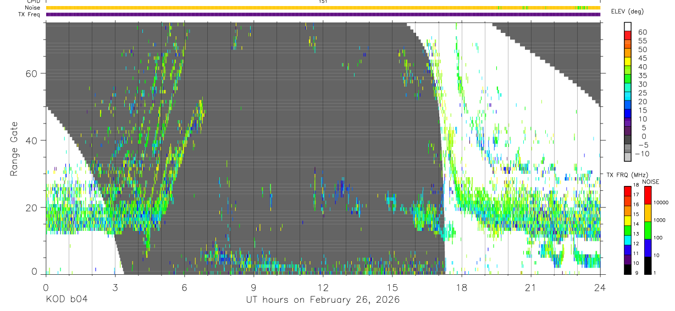Click the 'KOD b04' radar label

66,300
